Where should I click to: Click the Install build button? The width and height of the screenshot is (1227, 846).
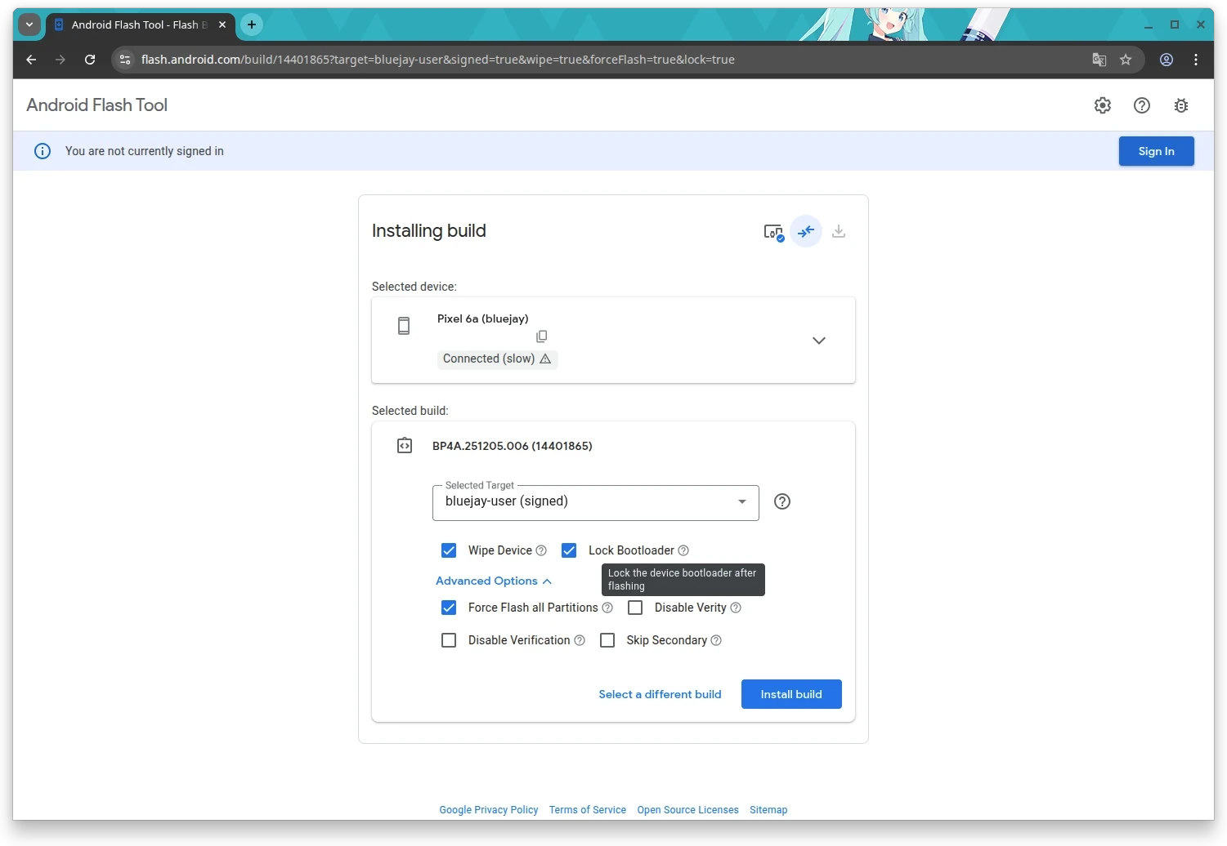click(790, 694)
